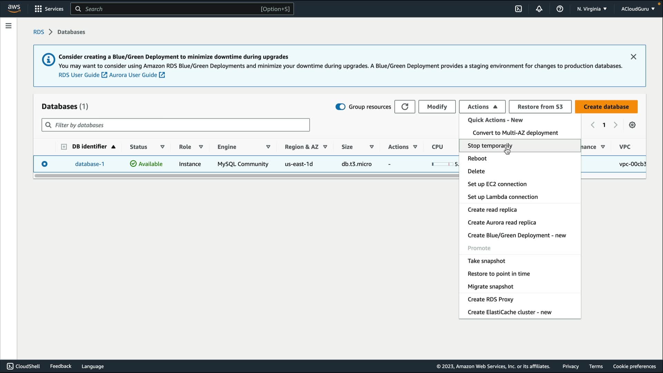Select Take snapshot menu entry
The width and height of the screenshot is (663, 373).
pos(486,261)
